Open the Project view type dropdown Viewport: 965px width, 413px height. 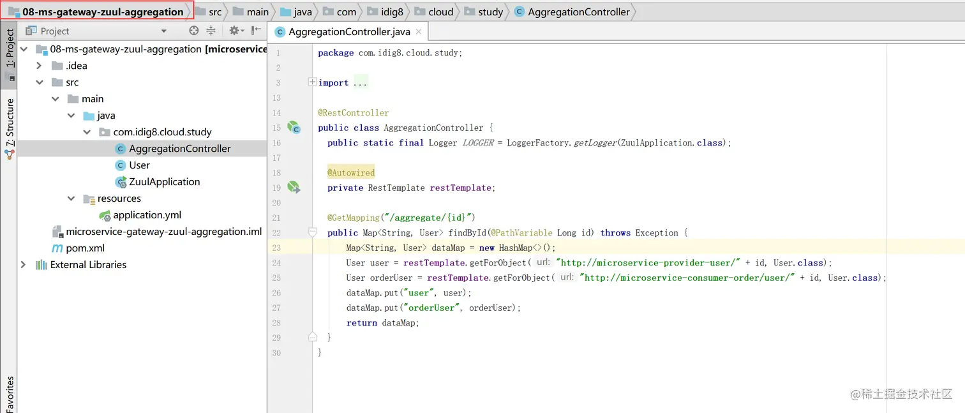point(163,31)
